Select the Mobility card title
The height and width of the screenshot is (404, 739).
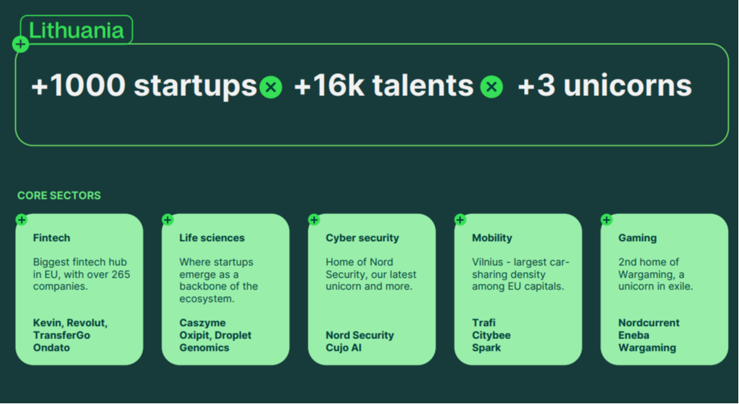click(492, 238)
